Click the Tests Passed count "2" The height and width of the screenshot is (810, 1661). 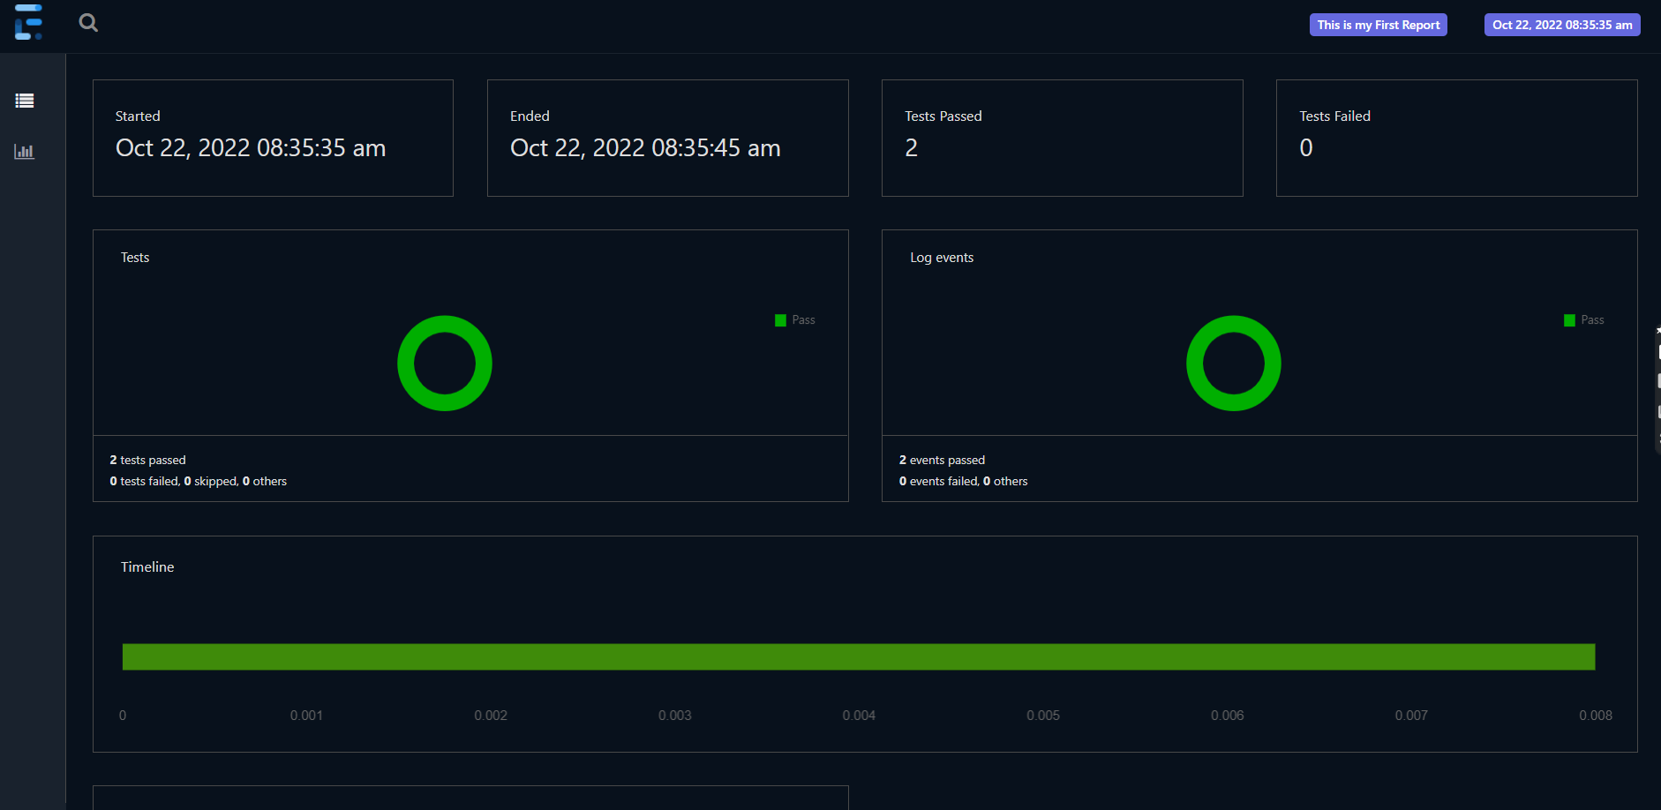(x=912, y=147)
